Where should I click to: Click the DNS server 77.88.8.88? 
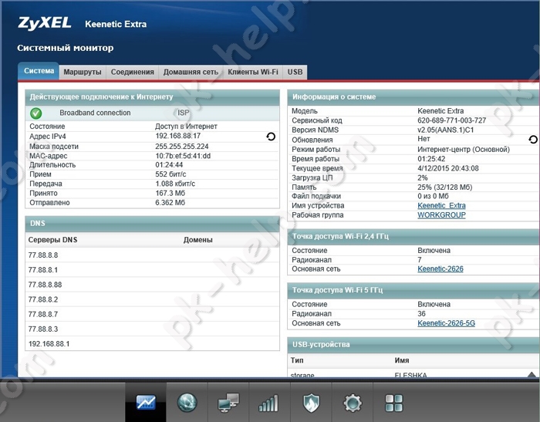(x=45, y=285)
